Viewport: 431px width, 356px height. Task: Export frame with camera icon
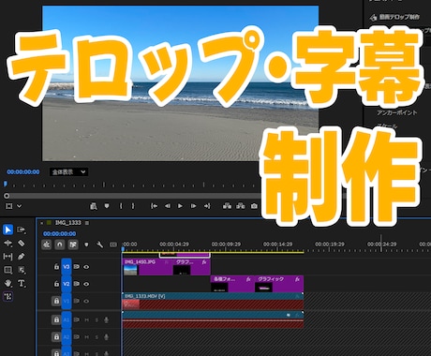(254, 206)
